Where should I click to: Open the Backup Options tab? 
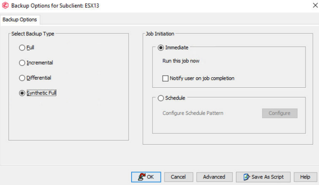tap(20, 20)
